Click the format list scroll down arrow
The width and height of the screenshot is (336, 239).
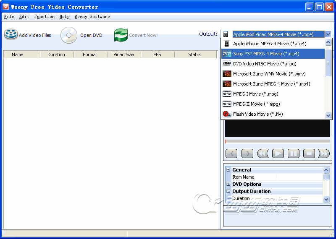(328, 116)
